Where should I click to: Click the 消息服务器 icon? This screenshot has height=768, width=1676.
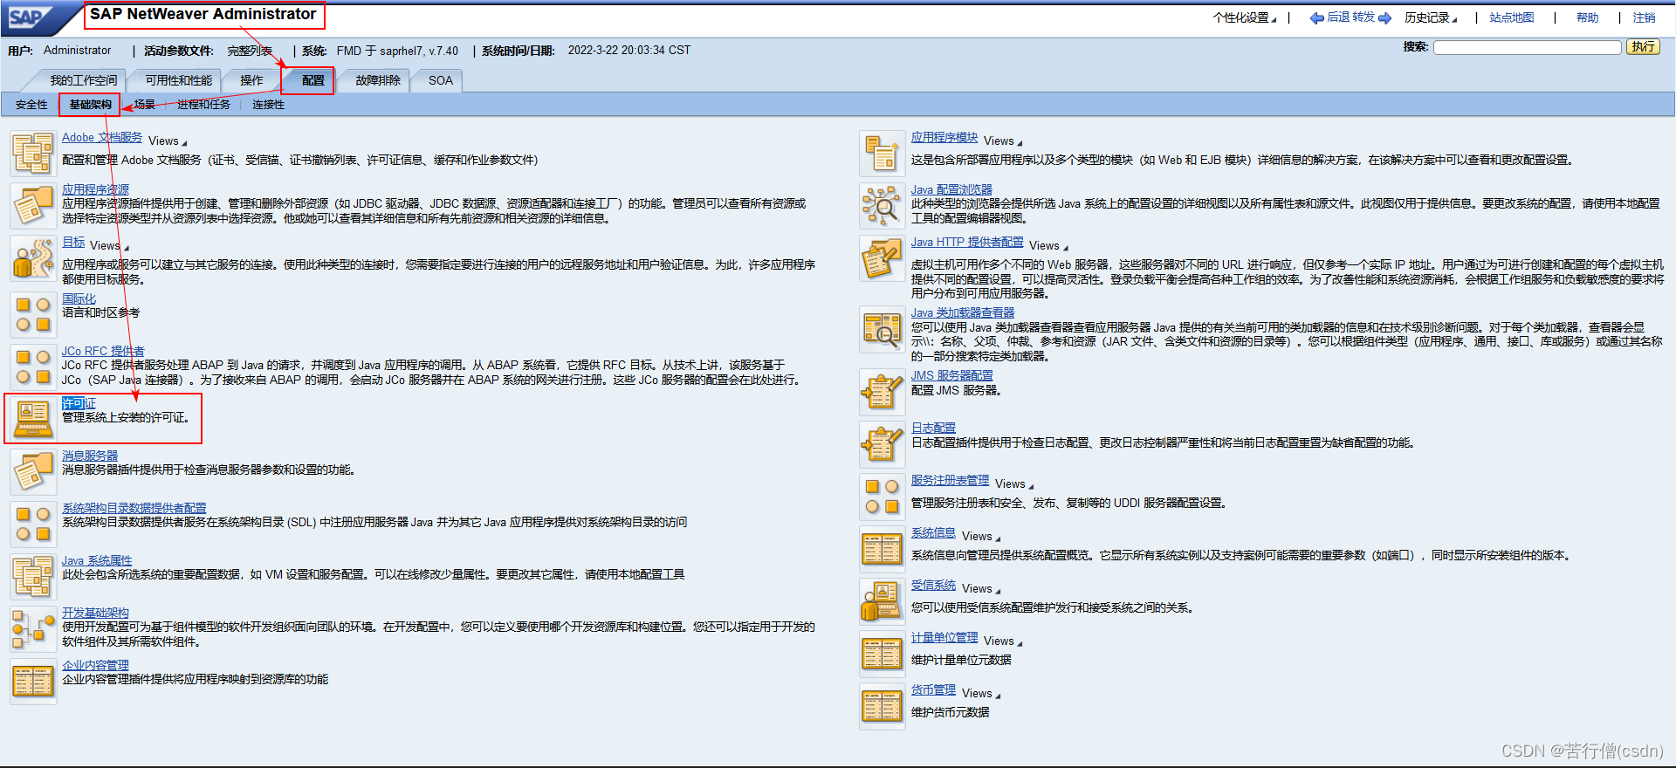pos(33,471)
